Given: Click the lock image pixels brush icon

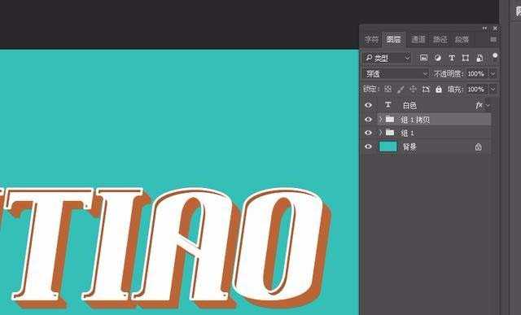Looking at the screenshot, I should click(401, 89).
